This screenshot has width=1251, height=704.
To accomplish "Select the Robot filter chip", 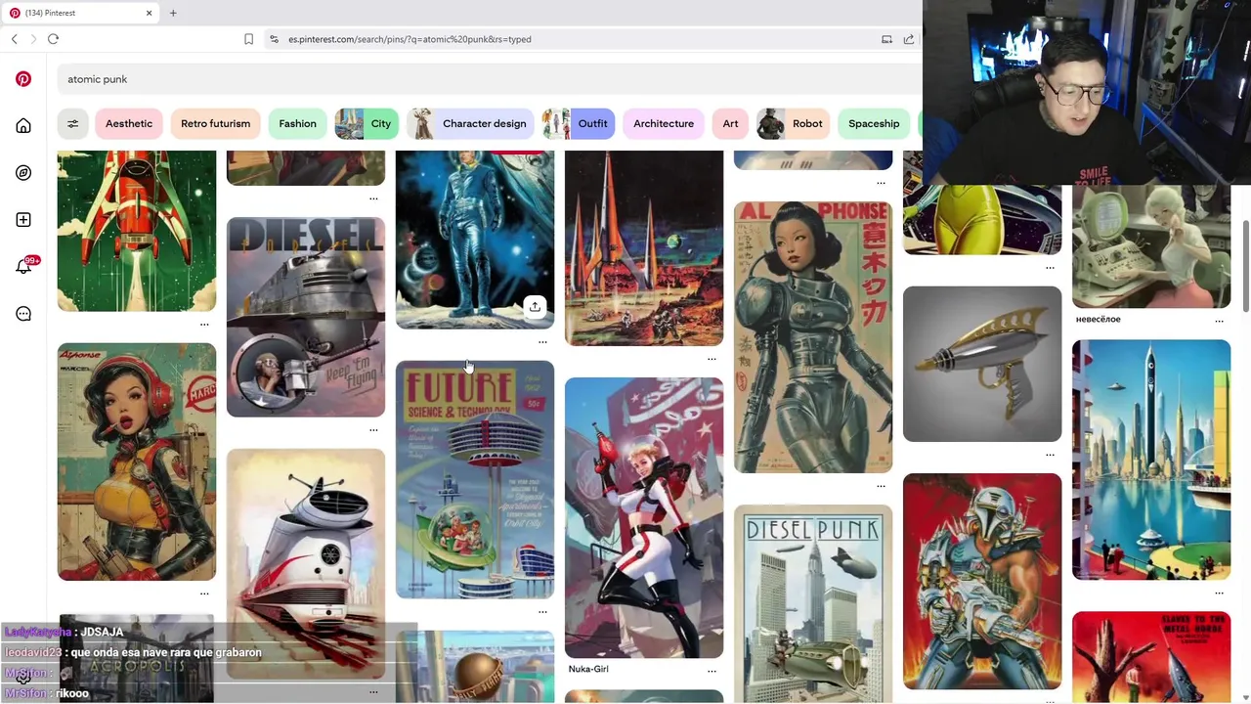I will tap(794, 123).
